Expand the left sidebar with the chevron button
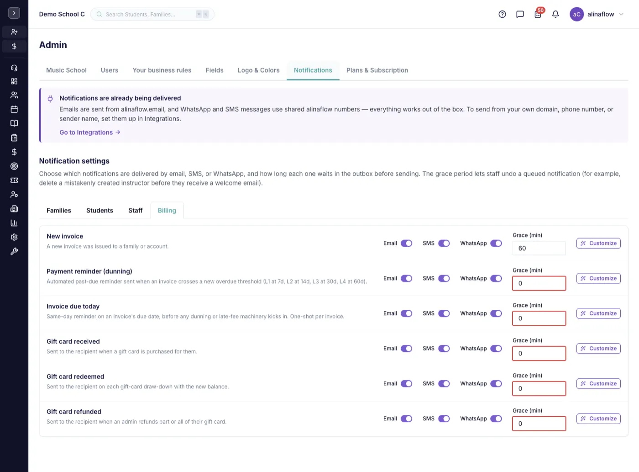Screen dimensions: 639x472 click(x=14, y=13)
